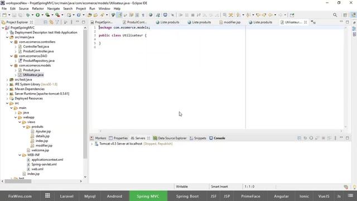Image resolution: width=357 pixels, height=201 pixels.
Task: Click the Pin Editor icon at toolbar end
Action: tap(292, 15)
